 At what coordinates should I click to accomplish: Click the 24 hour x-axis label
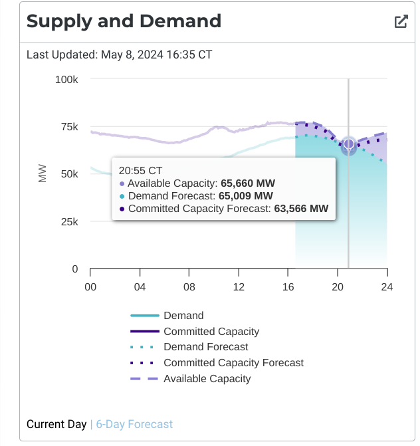click(x=387, y=287)
